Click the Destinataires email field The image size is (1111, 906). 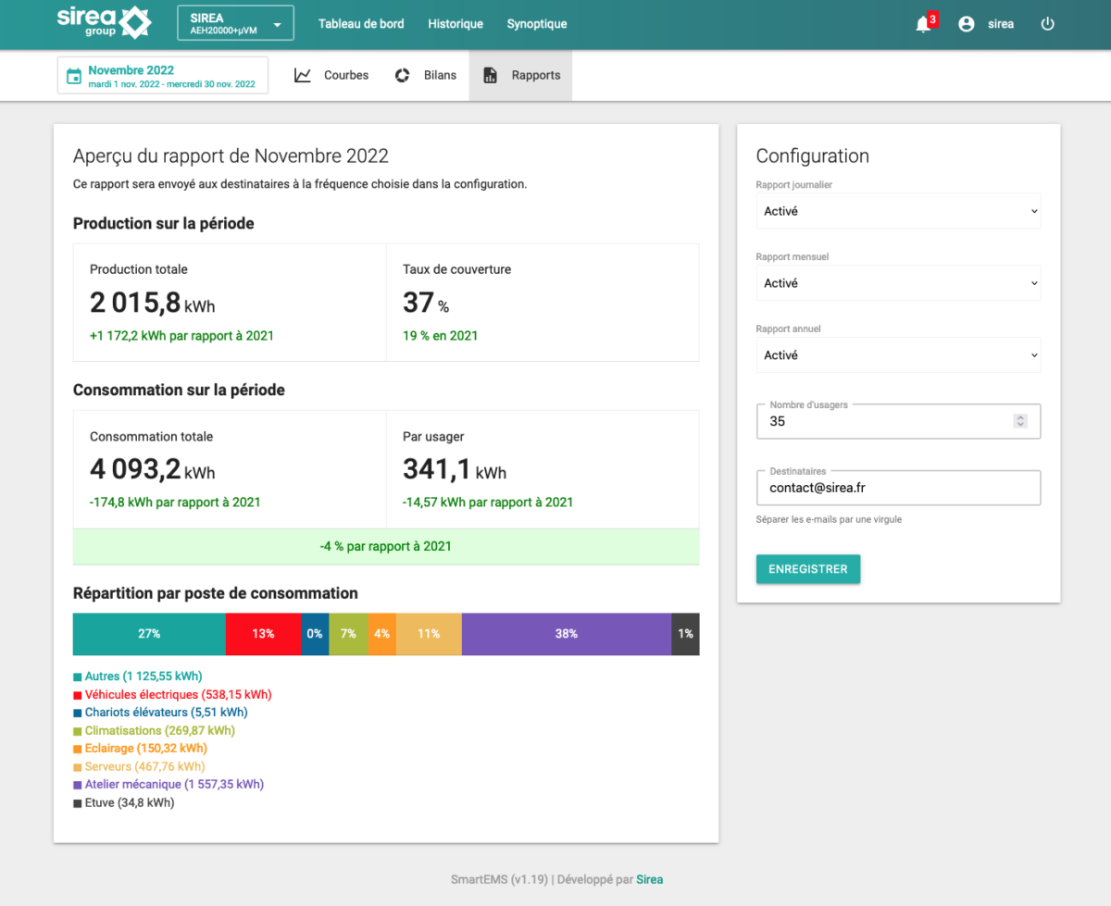(898, 488)
